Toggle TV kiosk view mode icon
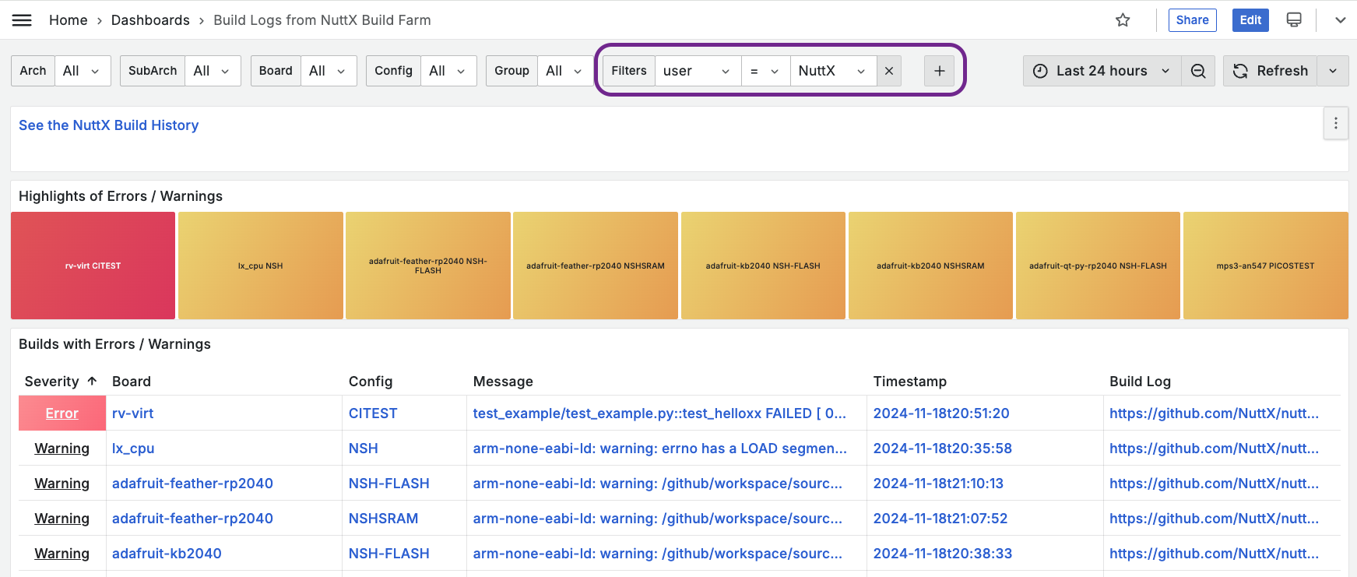This screenshot has width=1357, height=577. [1294, 20]
